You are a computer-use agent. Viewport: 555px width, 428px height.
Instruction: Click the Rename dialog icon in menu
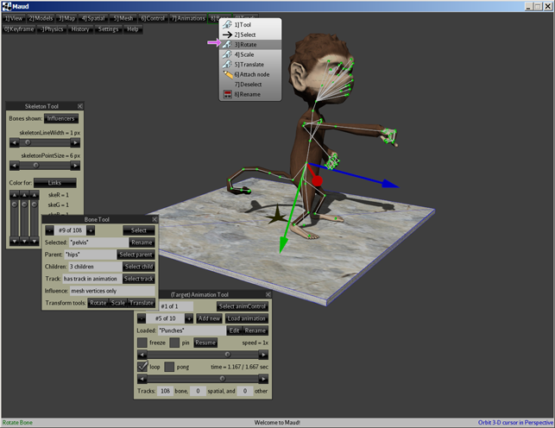(228, 94)
